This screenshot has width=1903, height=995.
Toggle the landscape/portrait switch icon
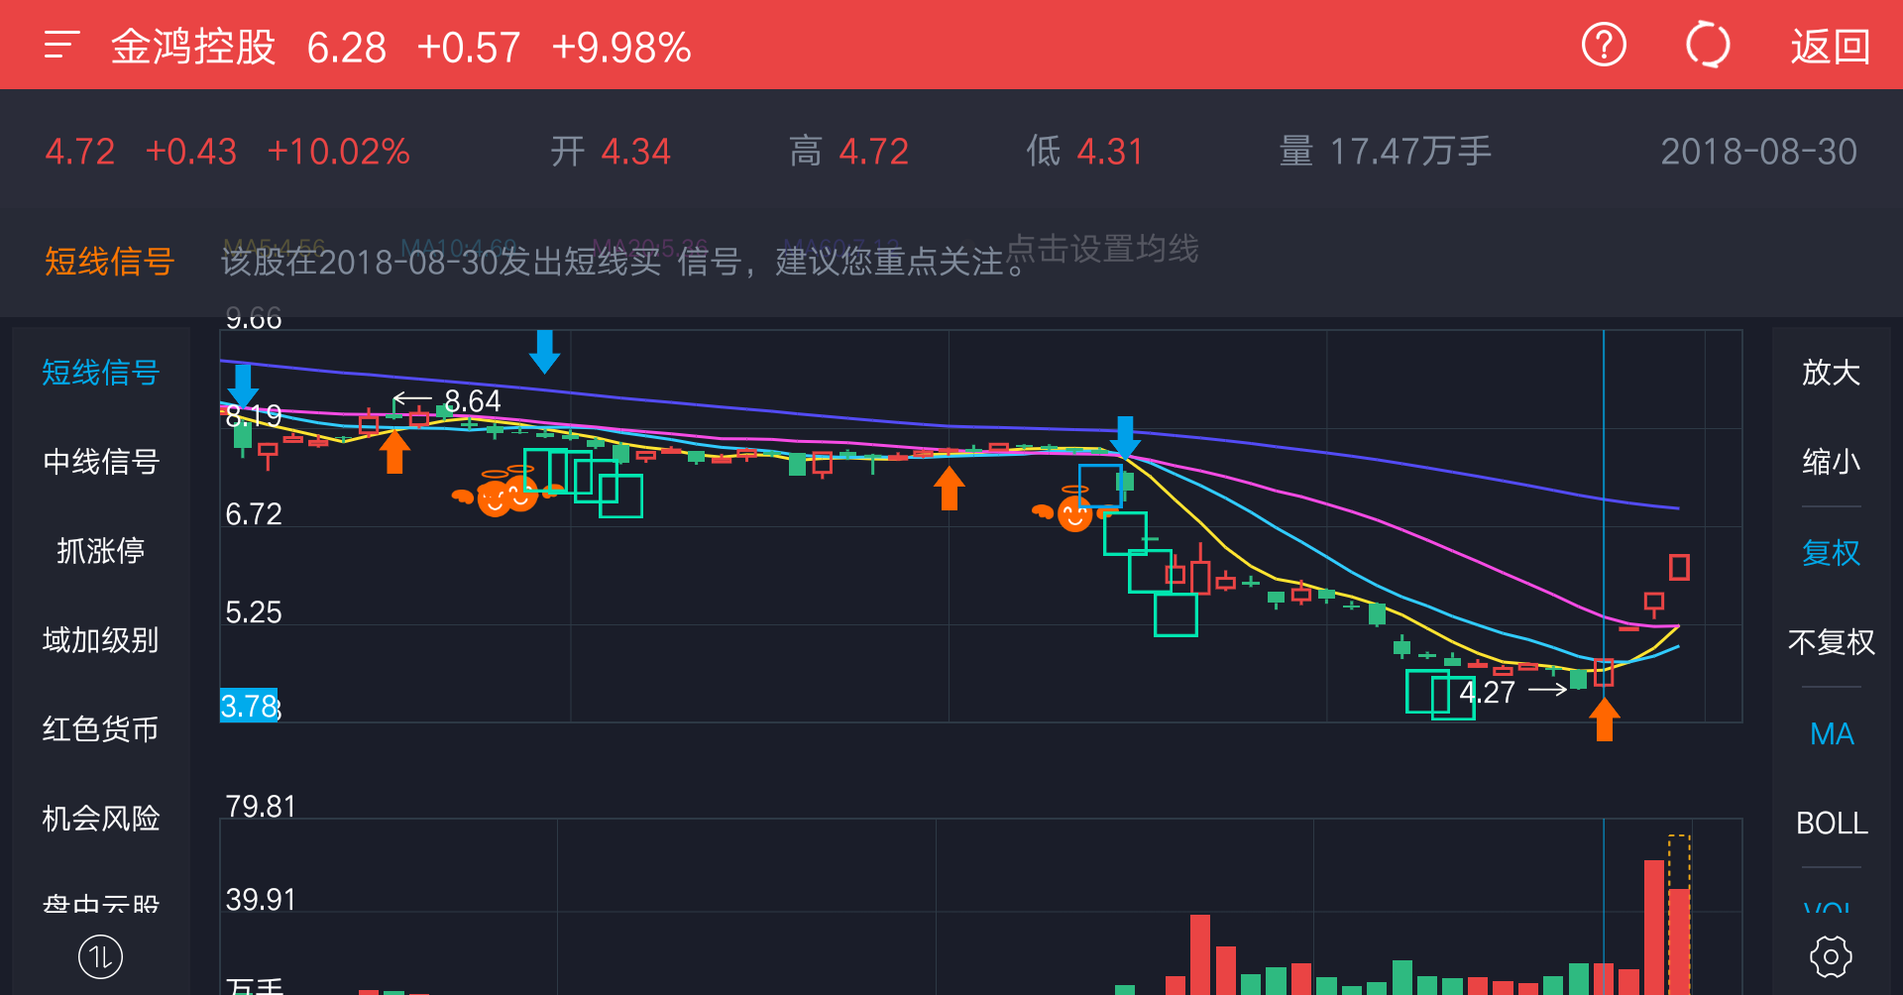click(100, 957)
